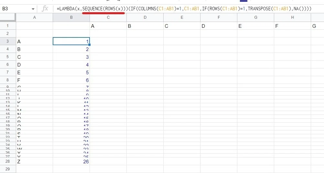Click cell A28 containing Z
The width and height of the screenshot is (324, 173).
(35, 161)
